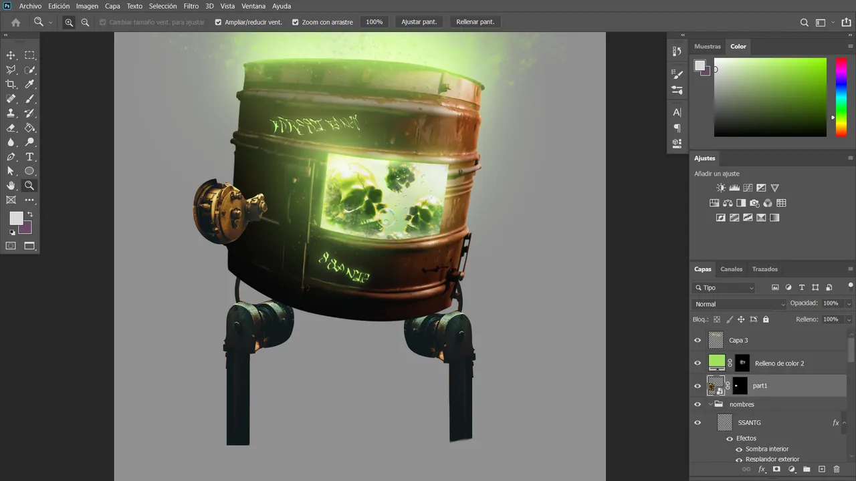
Task: Select the Dodge tool
Action: [x=29, y=142]
